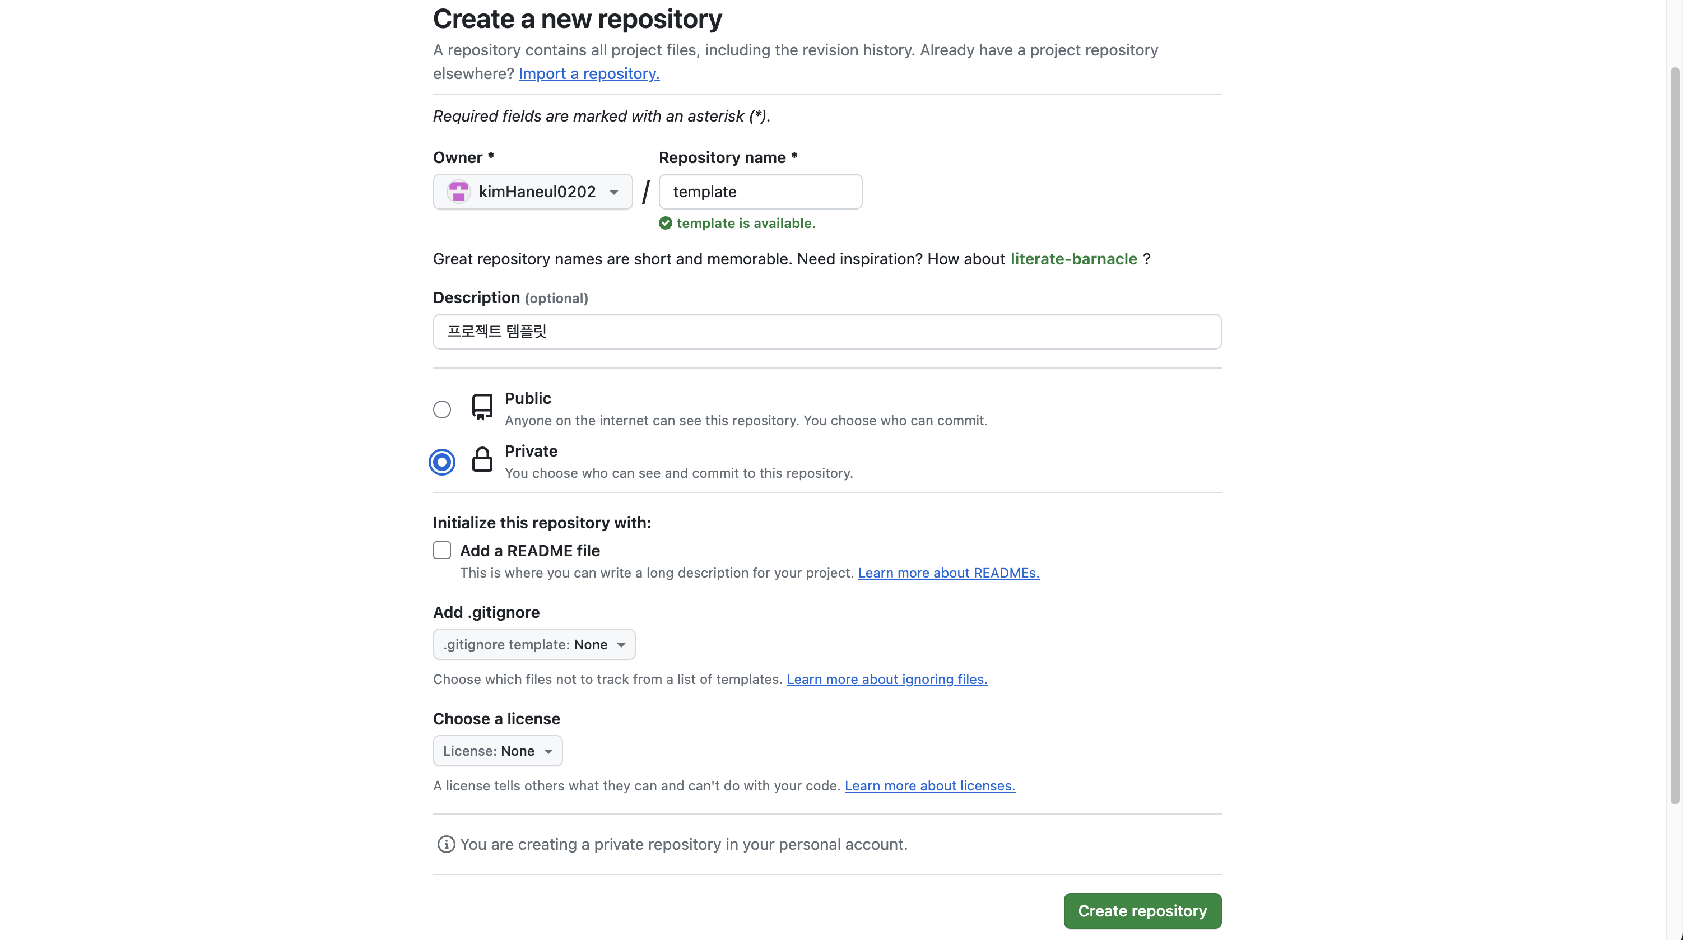Viewport: 1683px width, 940px height.
Task: Click the 'Learn more about licenses' link
Action: [x=931, y=786]
